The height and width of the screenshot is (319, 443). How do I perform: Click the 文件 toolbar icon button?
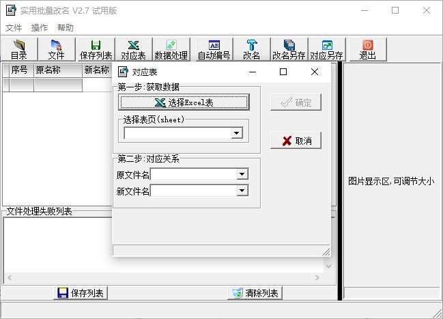point(57,49)
